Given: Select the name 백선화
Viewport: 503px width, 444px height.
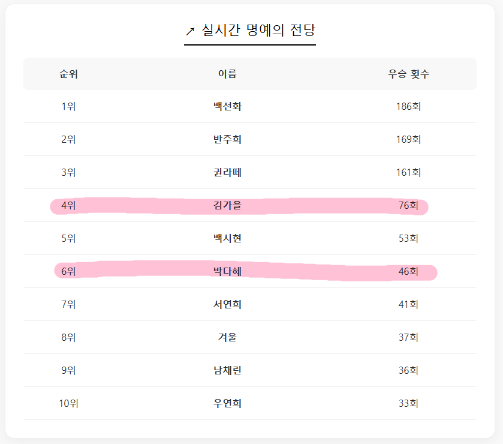Looking at the screenshot, I should (x=227, y=107).
